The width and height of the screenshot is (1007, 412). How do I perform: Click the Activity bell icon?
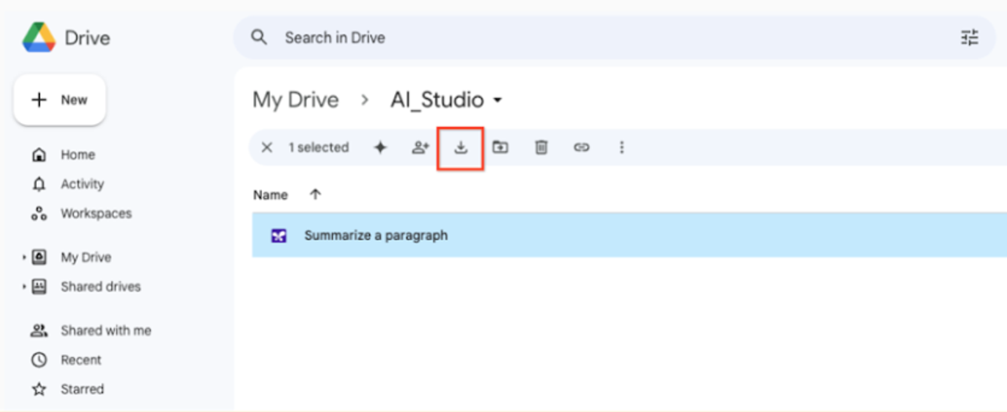point(39,184)
